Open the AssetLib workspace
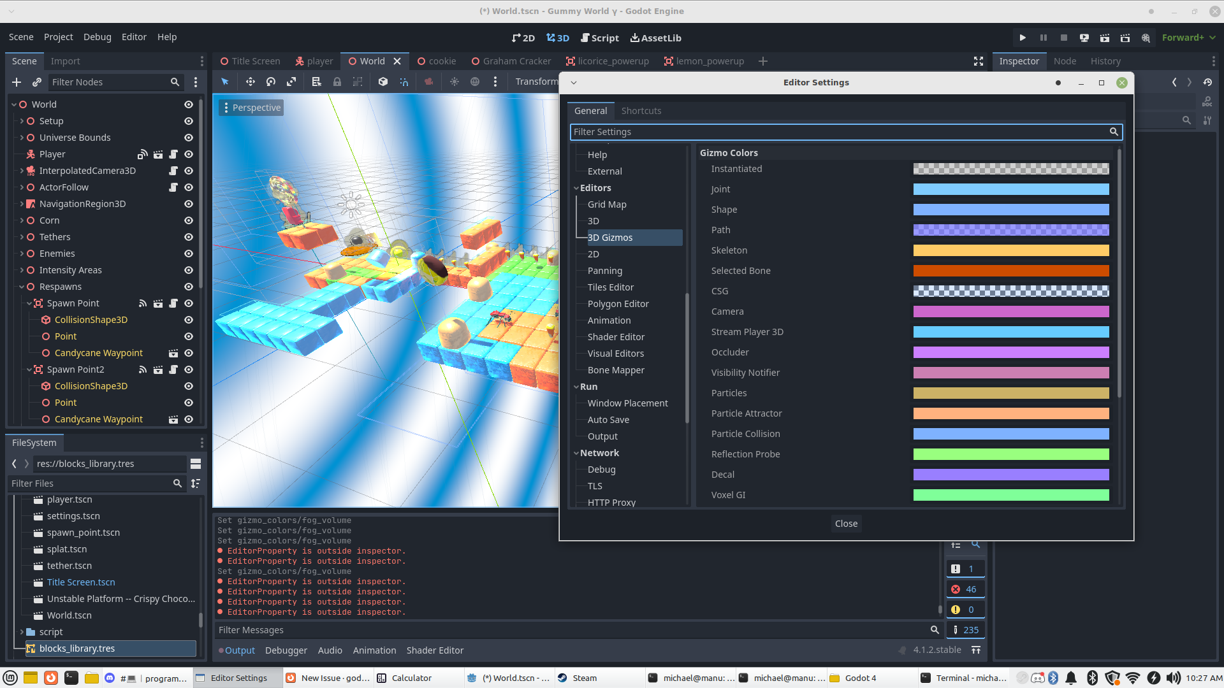This screenshot has height=688, width=1224. coord(655,38)
